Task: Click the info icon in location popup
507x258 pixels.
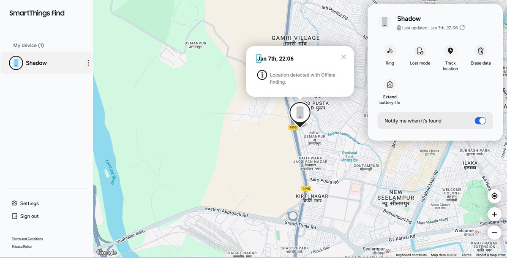Action: (x=262, y=75)
